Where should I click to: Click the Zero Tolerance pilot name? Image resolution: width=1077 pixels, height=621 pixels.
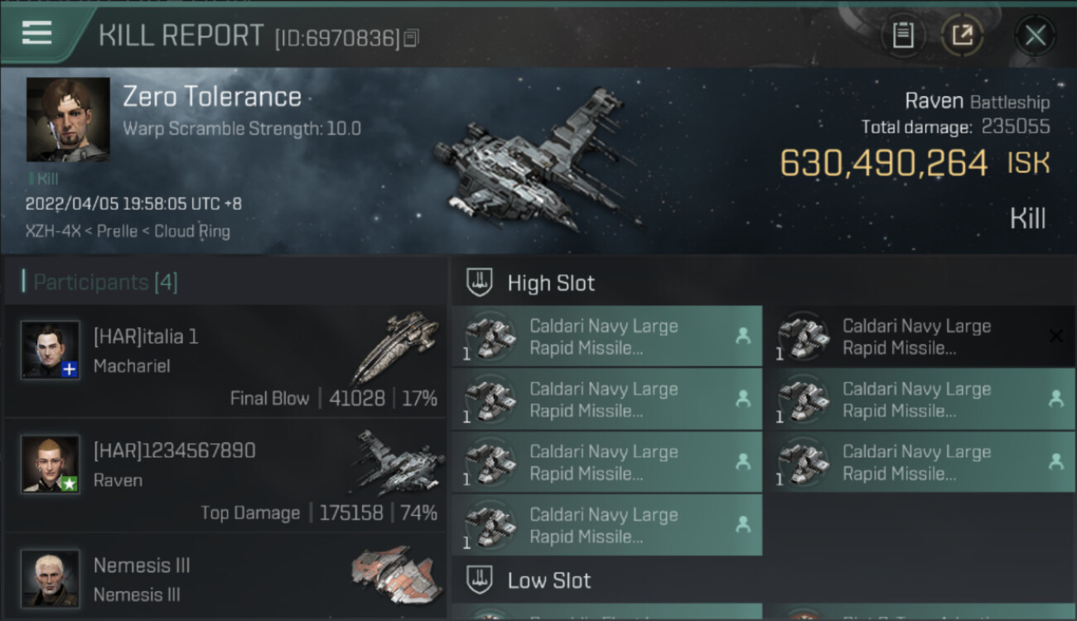coord(212,97)
